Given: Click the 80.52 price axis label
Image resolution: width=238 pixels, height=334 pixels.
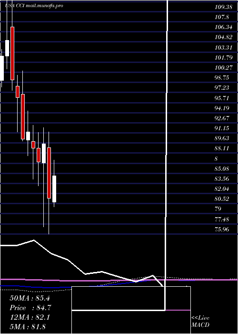Looking at the screenshot, I should (x=222, y=199).
